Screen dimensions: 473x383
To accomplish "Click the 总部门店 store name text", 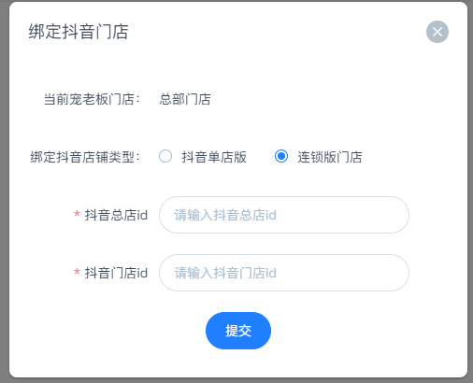I will tap(185, 99).
